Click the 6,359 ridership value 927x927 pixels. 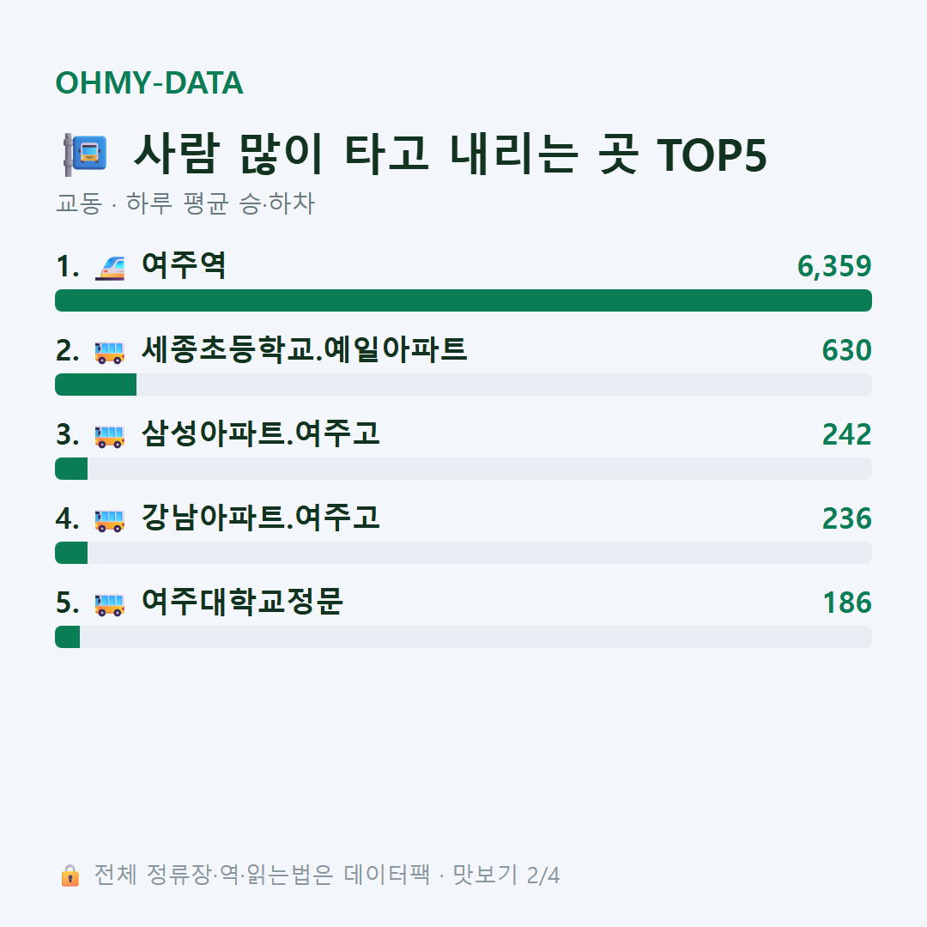point(834,266)
